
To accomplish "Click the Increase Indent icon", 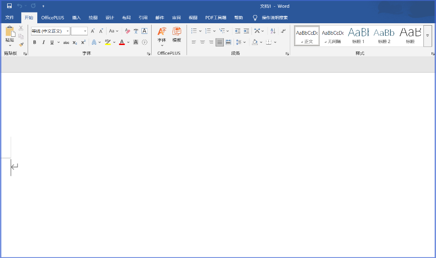I will [246, 31].
